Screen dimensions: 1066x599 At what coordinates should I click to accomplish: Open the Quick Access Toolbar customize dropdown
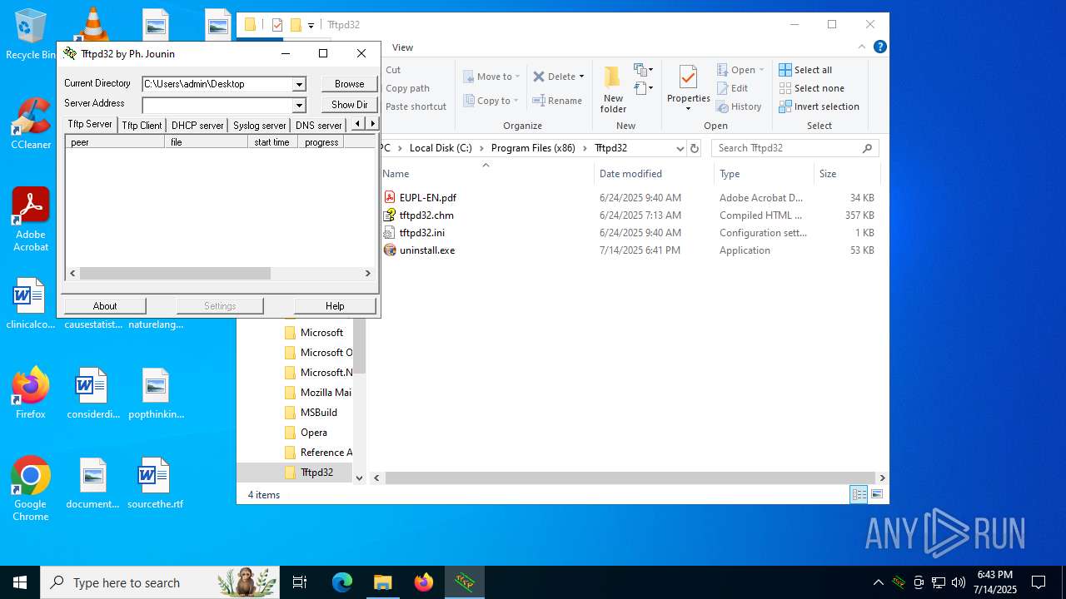[x=311, y=25]
